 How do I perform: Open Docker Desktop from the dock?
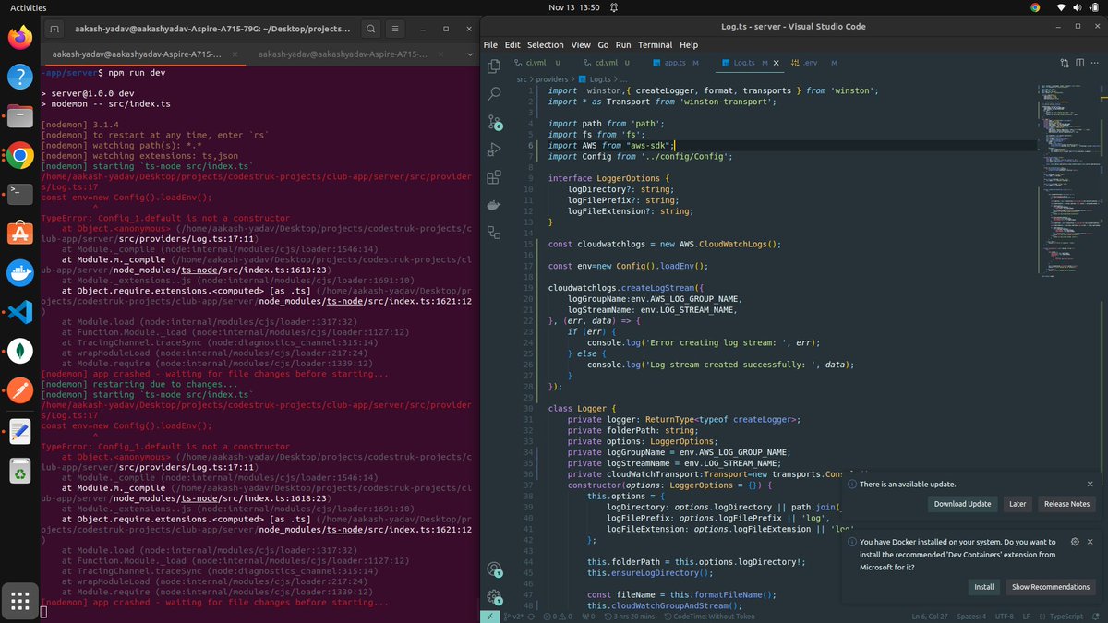(x=19, y=272)
